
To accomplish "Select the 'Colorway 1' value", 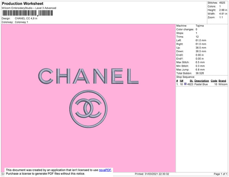I will click(x=21, y=22).
